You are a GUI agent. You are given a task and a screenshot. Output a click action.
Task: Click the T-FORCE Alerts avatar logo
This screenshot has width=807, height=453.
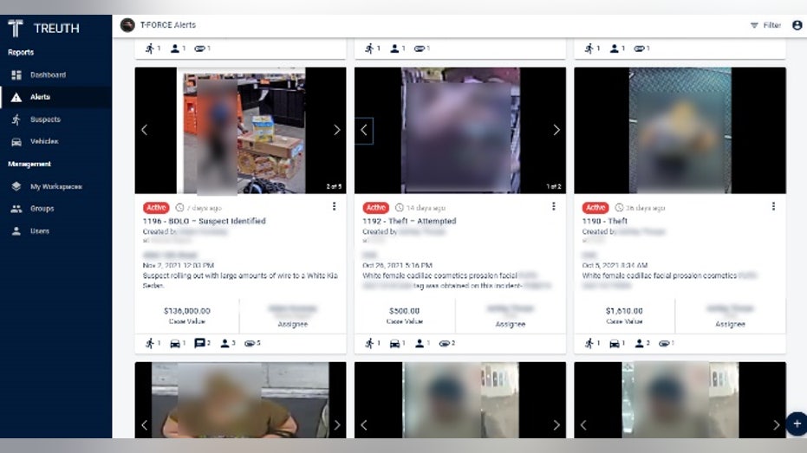click(x=127, y=24)
